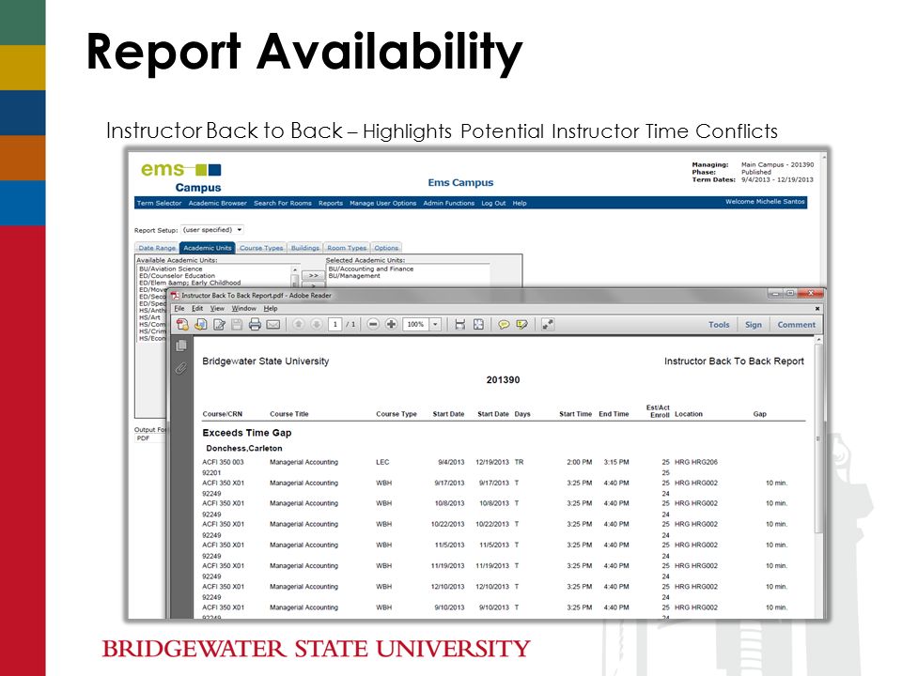Screen dimensions: 902x676
Task: Select BU/Aviation Science in available units
Action: click(171, 269)
